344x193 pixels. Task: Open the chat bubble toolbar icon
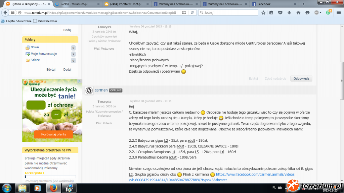tap(307, 13)
